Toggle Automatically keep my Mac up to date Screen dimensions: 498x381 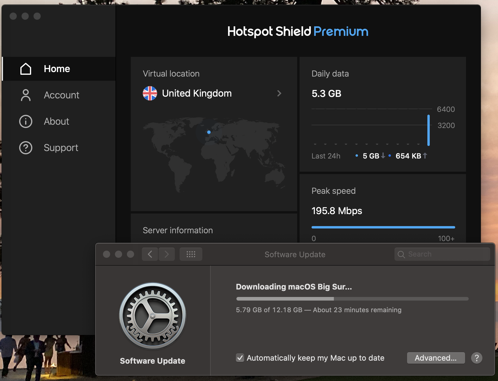[x=240, y=358]
